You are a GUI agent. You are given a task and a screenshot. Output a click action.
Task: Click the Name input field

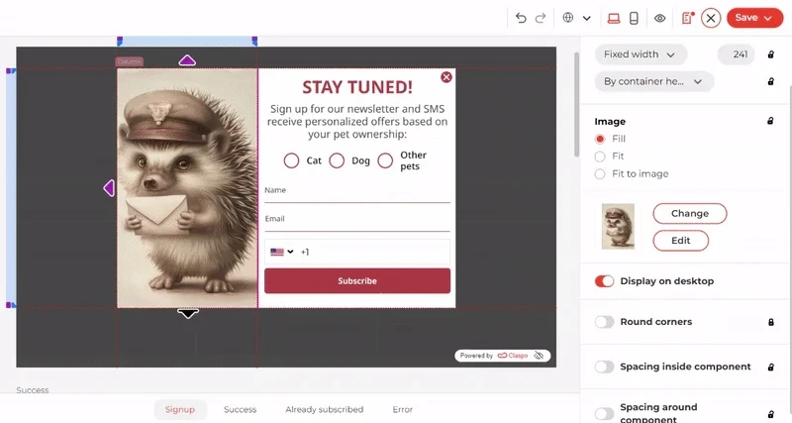[x=357, y=193]
